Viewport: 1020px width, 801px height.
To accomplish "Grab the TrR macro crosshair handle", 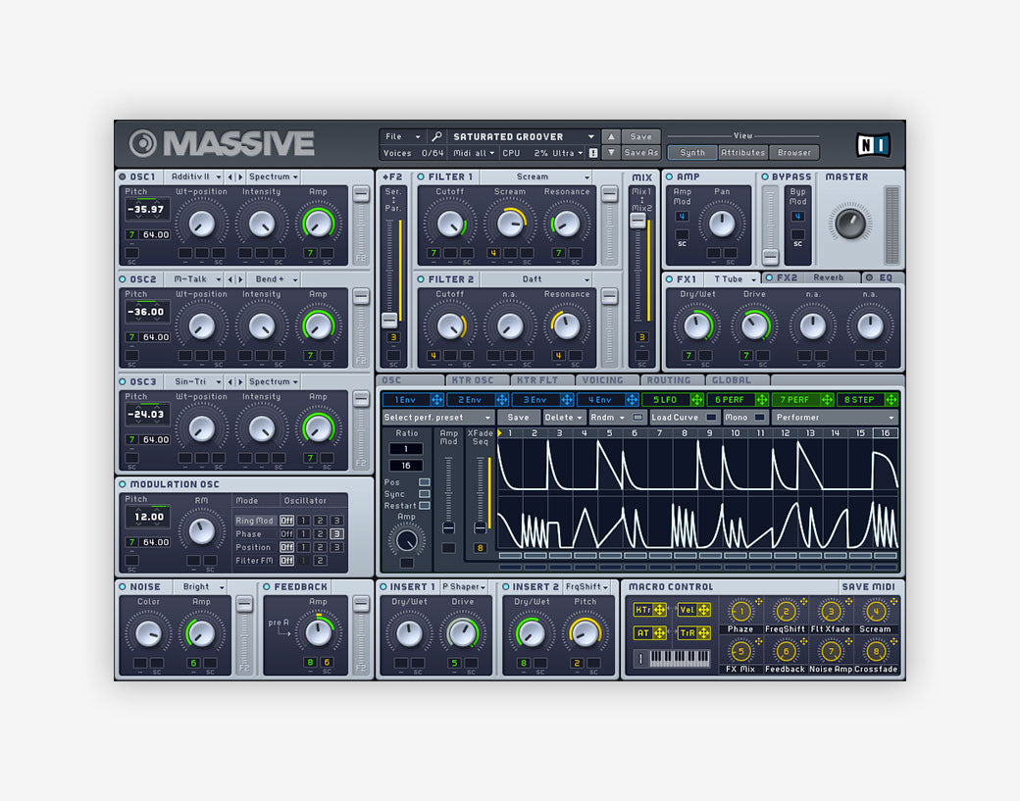I will click(x=704, y=632).
